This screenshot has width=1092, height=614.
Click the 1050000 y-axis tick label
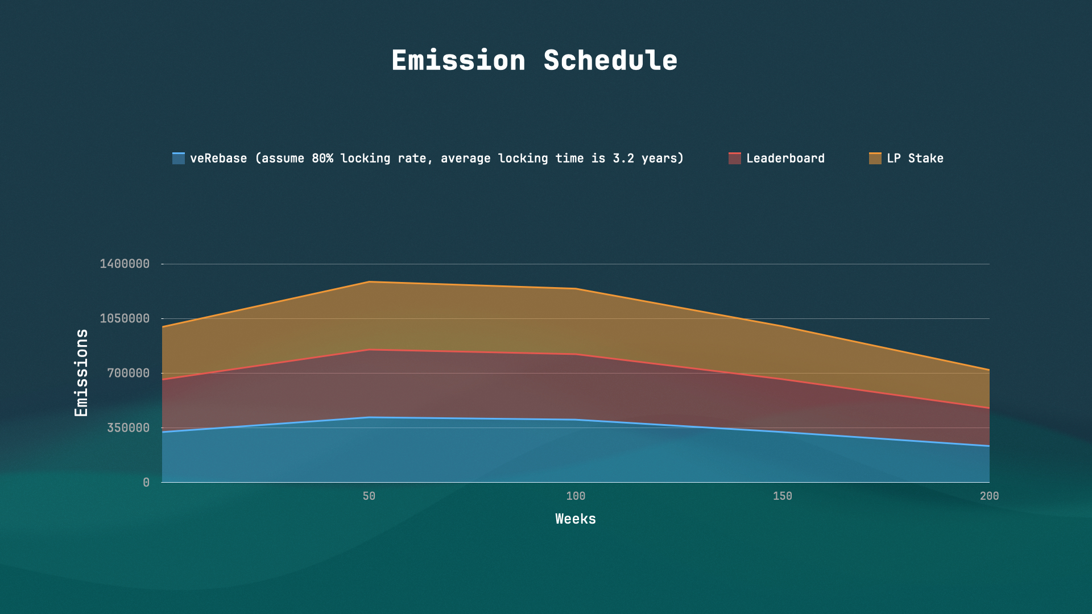125,318
